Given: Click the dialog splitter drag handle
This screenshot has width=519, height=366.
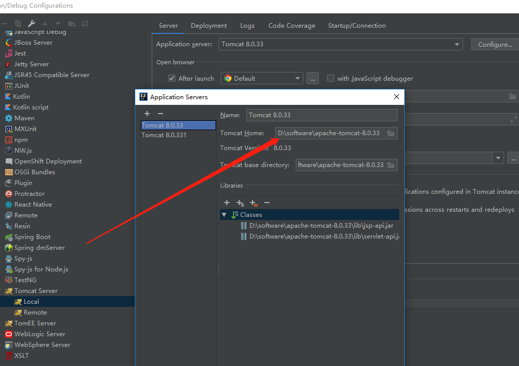Looking at the screenshot, I should pyautogui.click(x=218, y=269).
